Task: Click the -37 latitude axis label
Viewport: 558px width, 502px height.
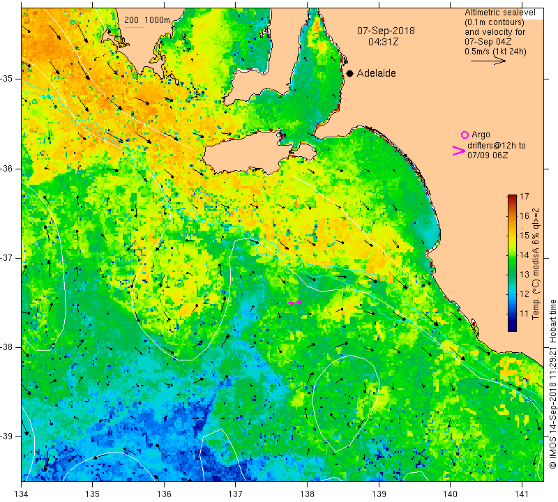Action: pos(6,257)
